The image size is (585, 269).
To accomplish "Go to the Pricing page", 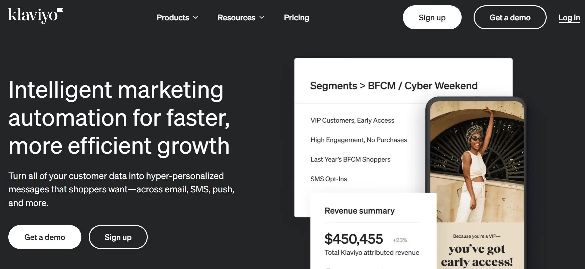I will (x=297, y=18).
